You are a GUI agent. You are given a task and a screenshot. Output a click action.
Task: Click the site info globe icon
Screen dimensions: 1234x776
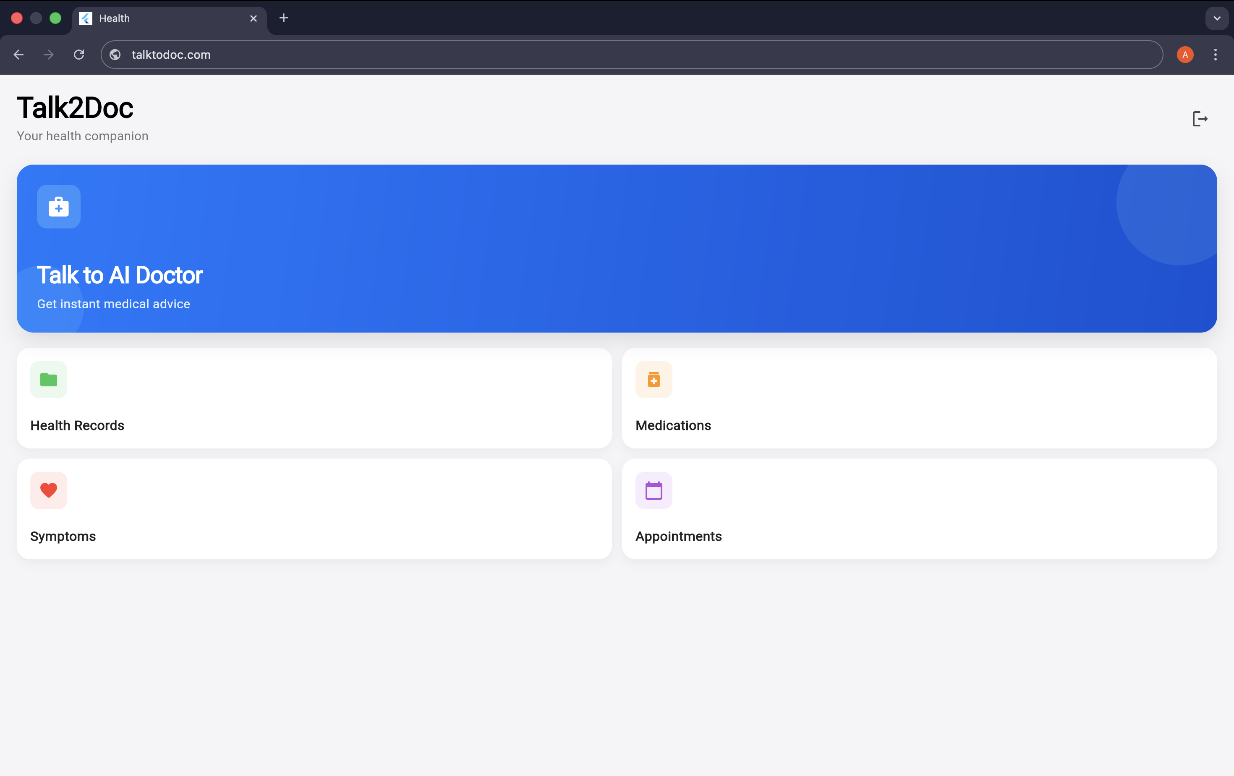tap(115, 55)
